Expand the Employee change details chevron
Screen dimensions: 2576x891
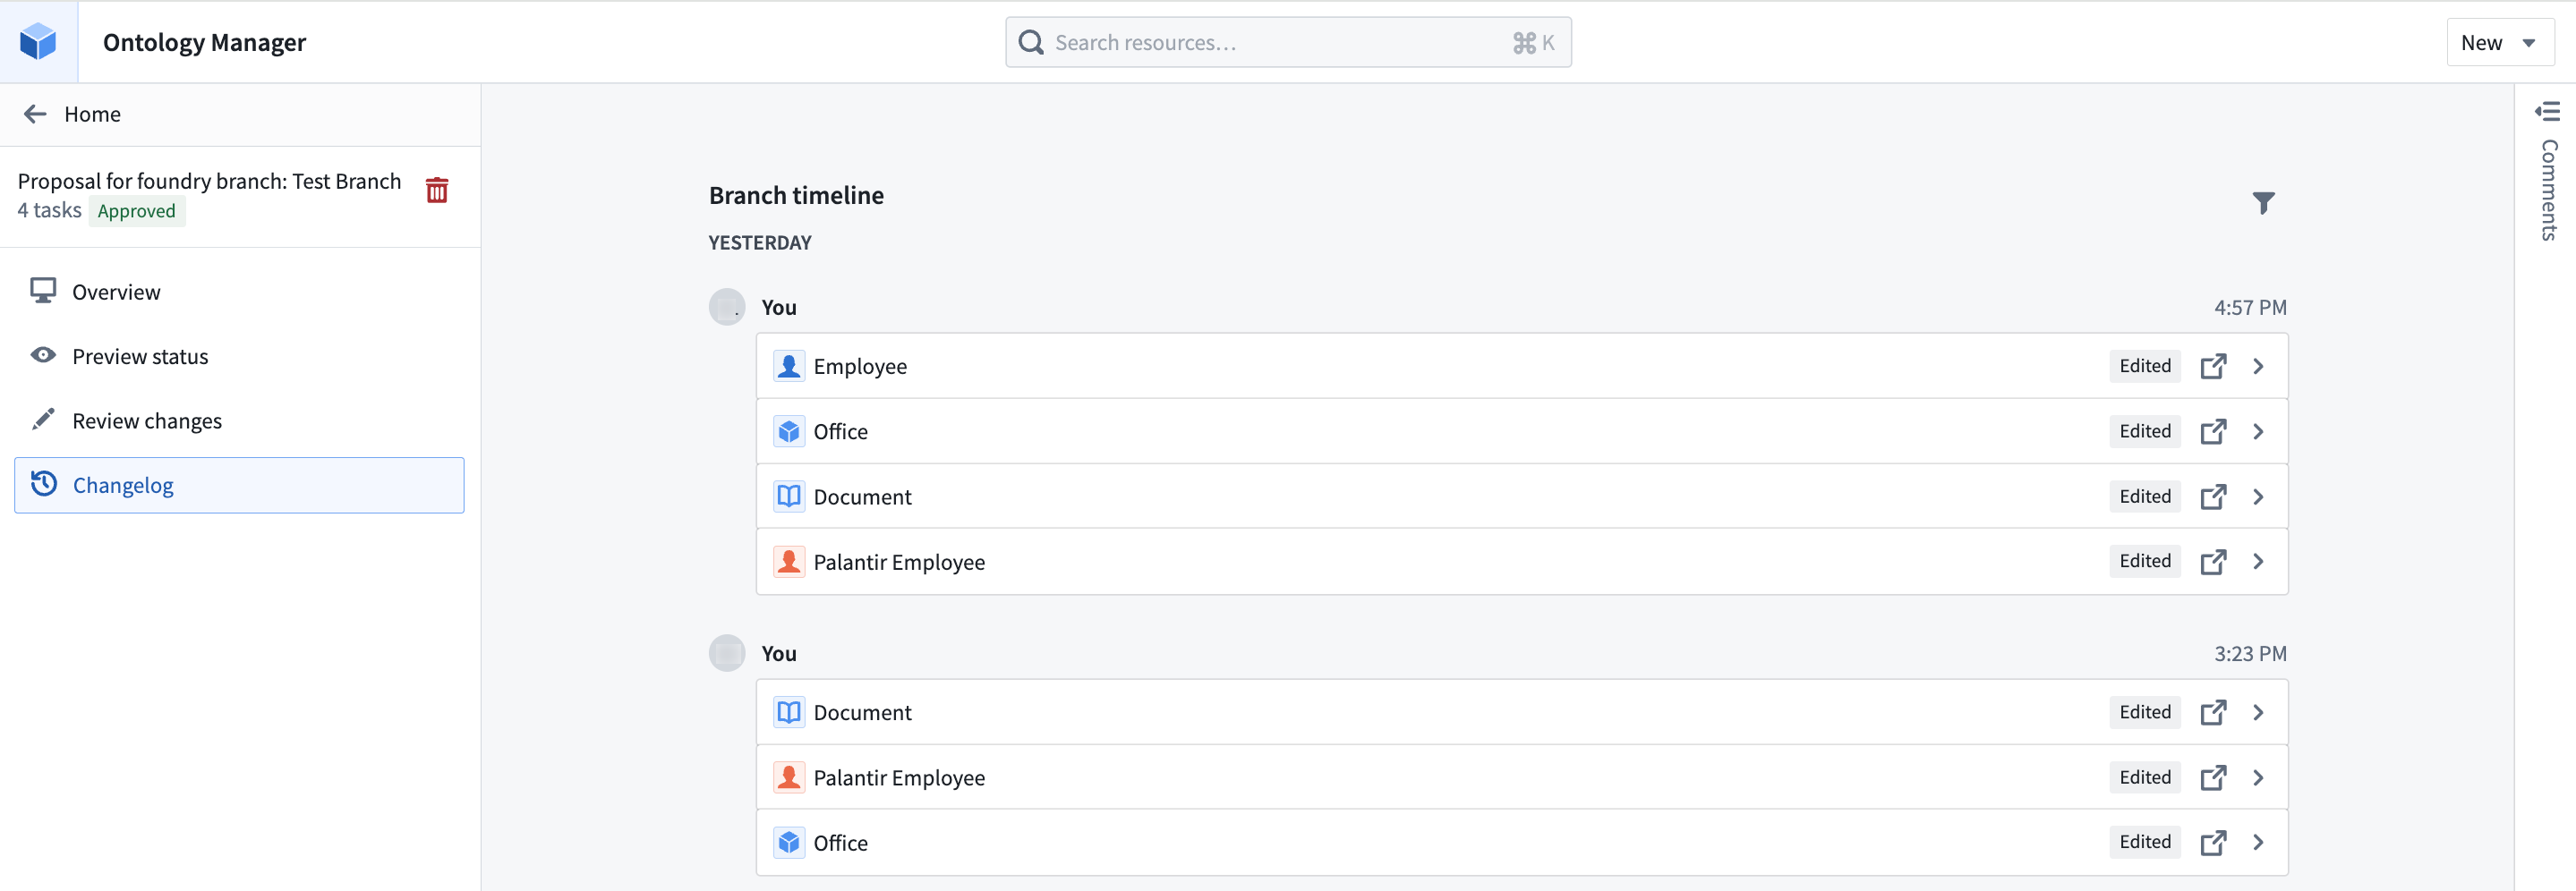pos(2258,366)
